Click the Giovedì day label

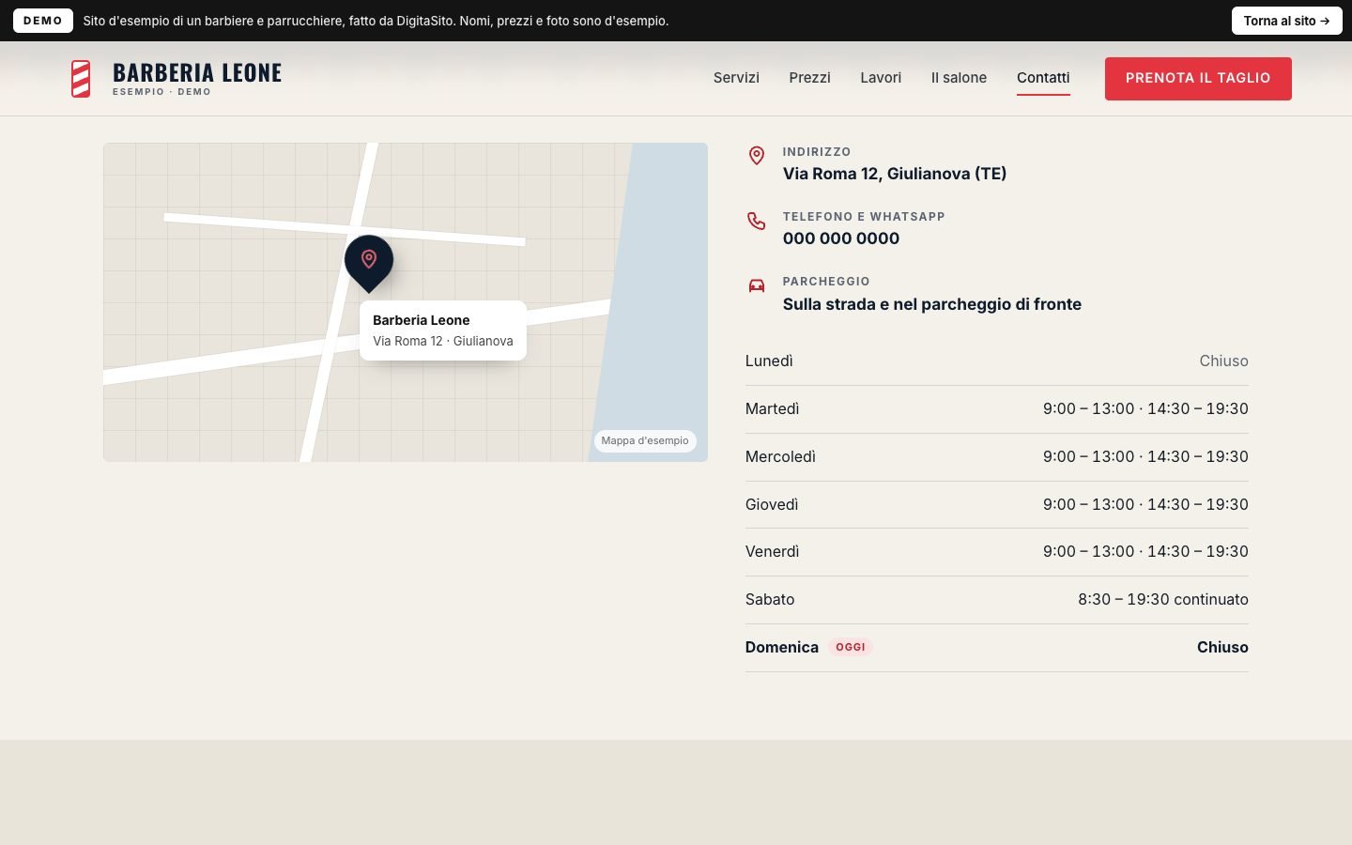pos(772,505)
